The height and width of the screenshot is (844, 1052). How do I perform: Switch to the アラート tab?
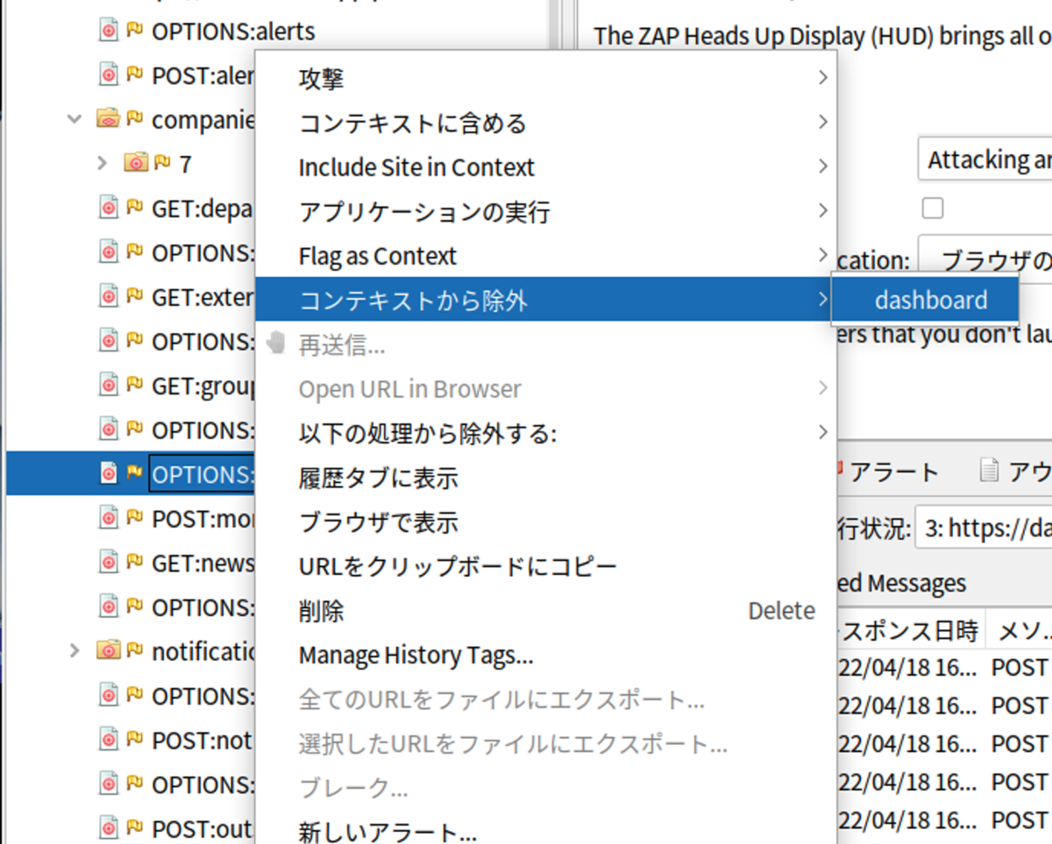point(887,472)
